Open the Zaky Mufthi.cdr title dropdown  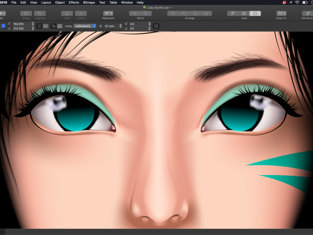(x=171, y=8)
